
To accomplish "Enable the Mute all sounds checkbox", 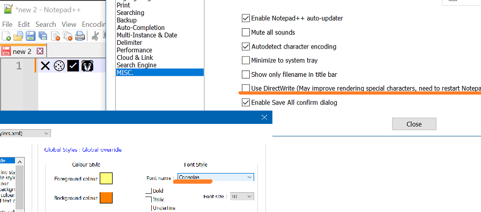I will click(246, 33).
